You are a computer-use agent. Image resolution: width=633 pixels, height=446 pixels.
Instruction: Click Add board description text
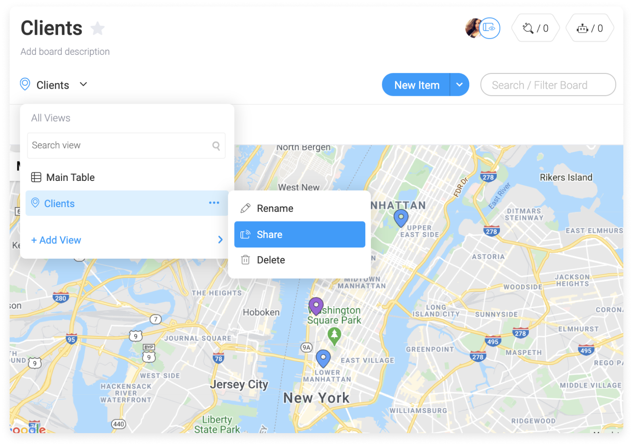[65, 52]
